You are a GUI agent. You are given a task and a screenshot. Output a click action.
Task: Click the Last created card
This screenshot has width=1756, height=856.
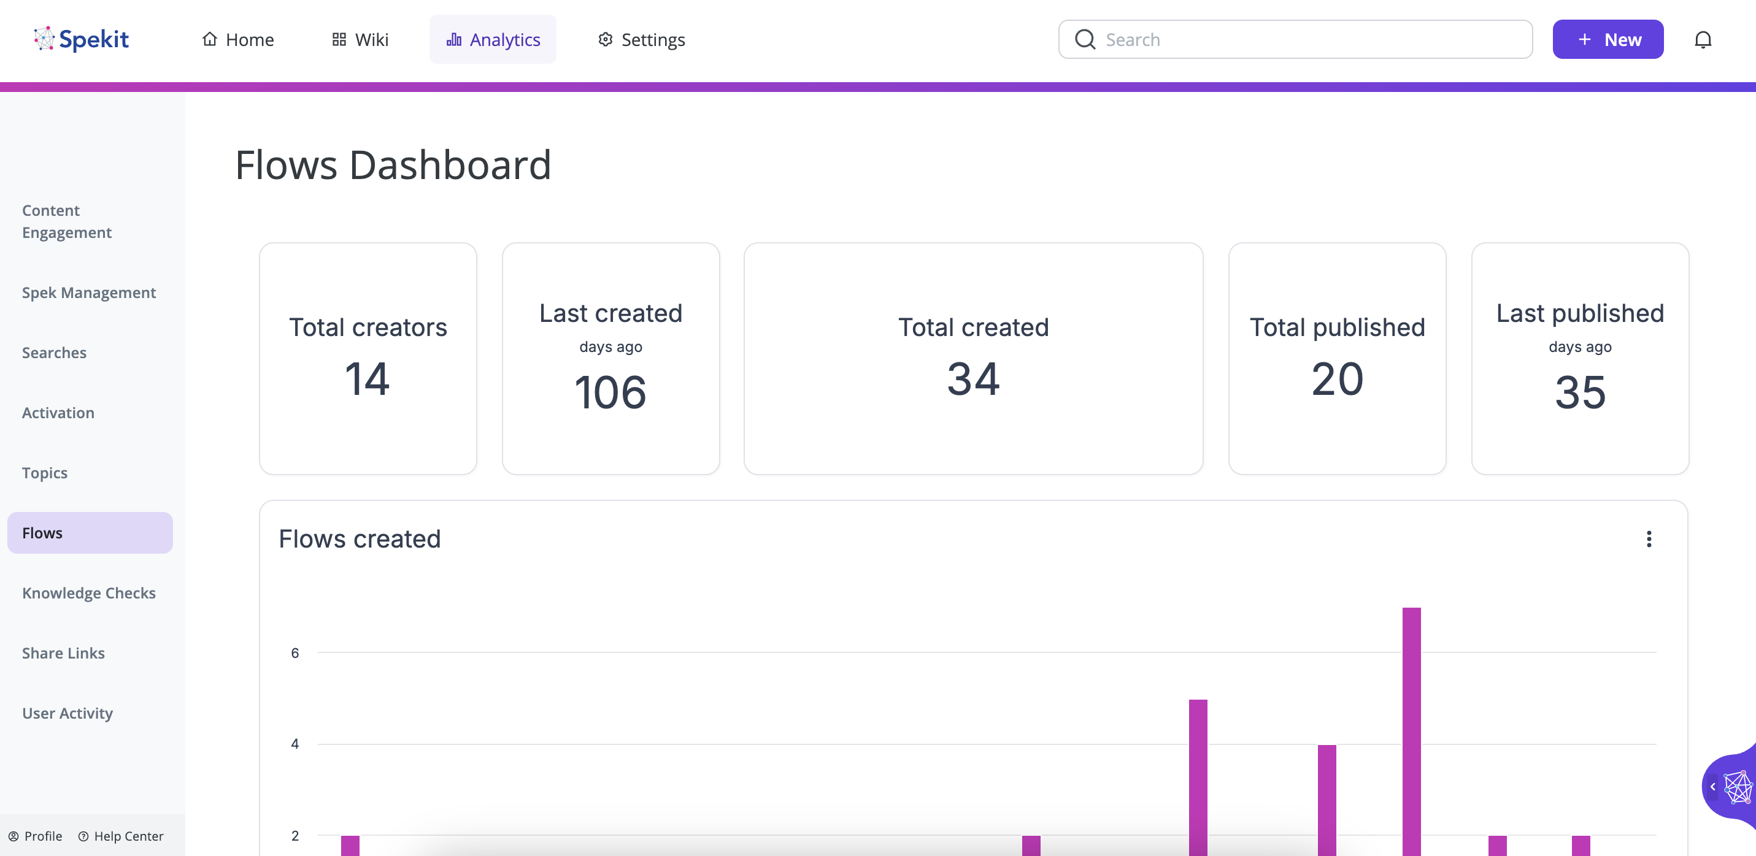tap(610, 359)
